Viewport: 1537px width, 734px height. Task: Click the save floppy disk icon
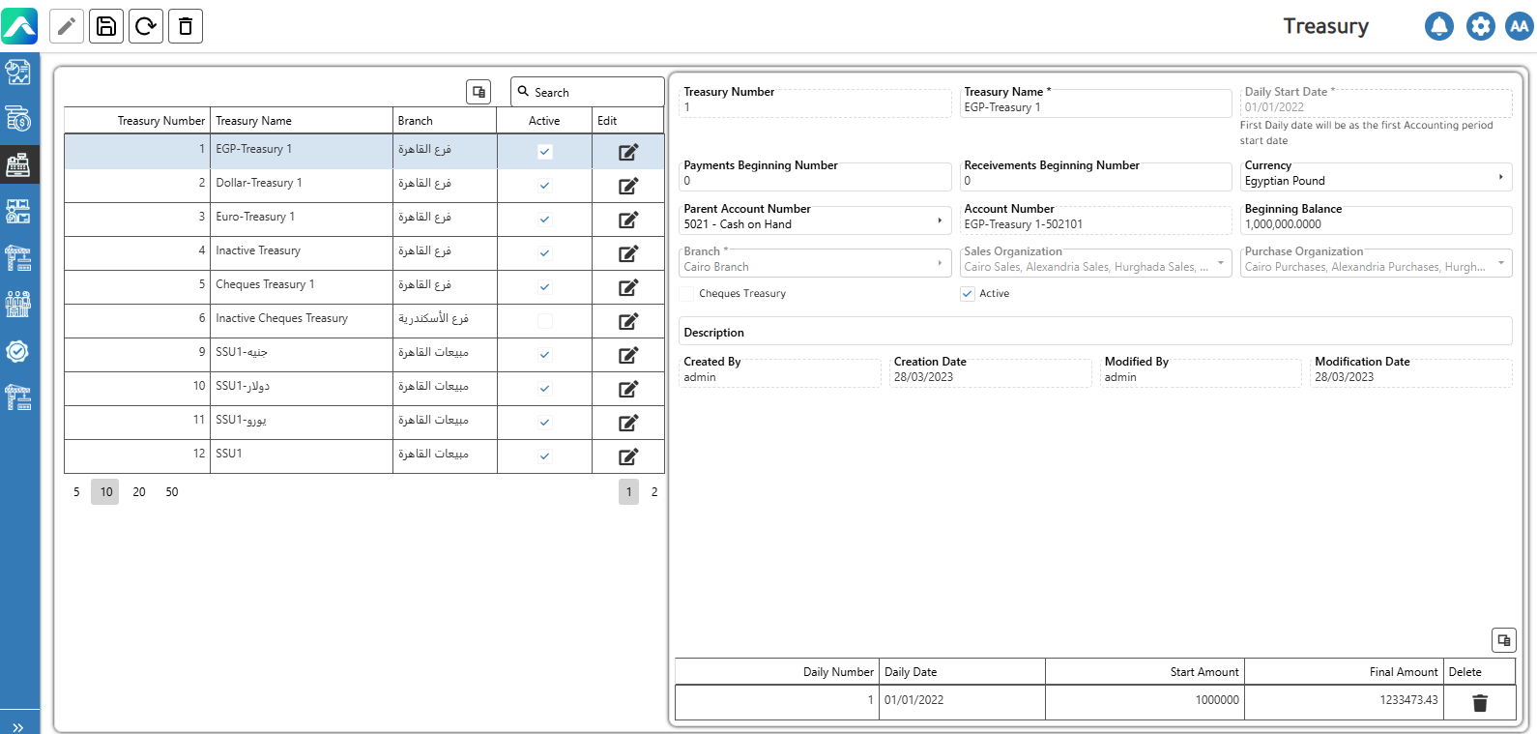pyautogui.click(x=106, y=26)
